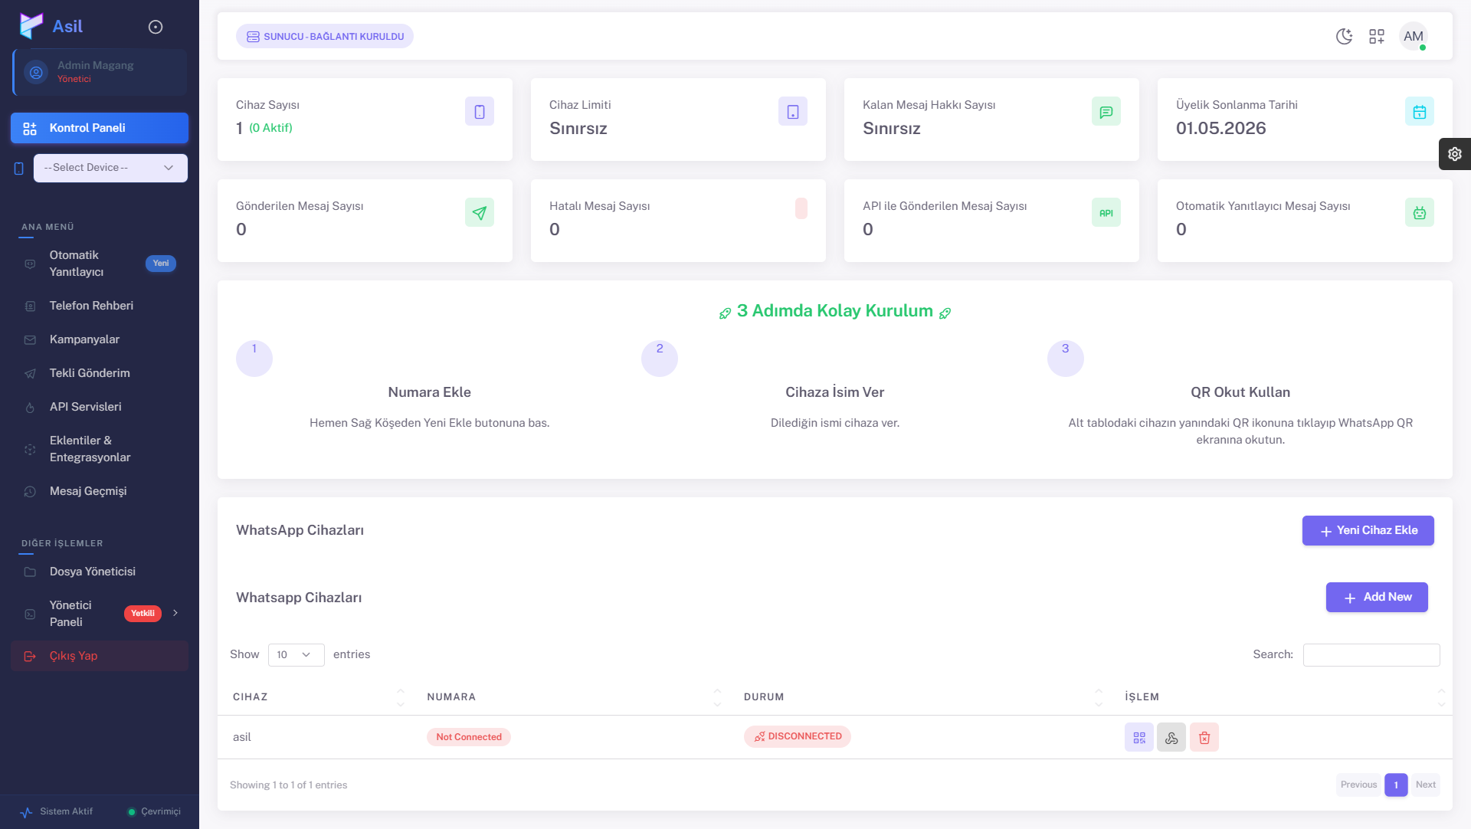Click the Cihaz Limiti tablet icon
This screenshot has width=1471, height=829.
click(x=793, y=112)
